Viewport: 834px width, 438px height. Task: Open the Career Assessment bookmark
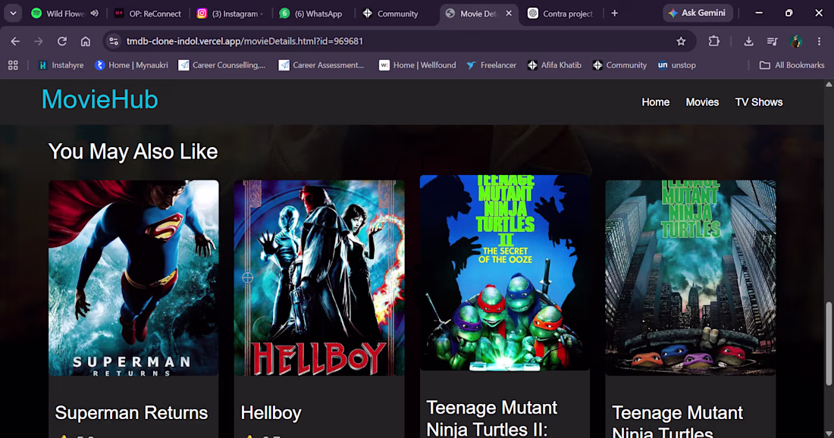pyautogui.click(x=321, y=65)
